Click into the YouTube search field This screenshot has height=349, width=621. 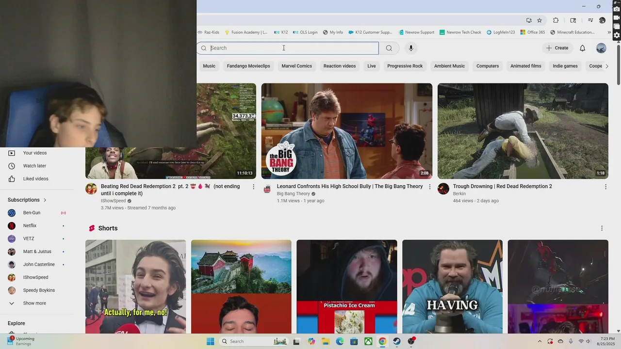(288, 48)
